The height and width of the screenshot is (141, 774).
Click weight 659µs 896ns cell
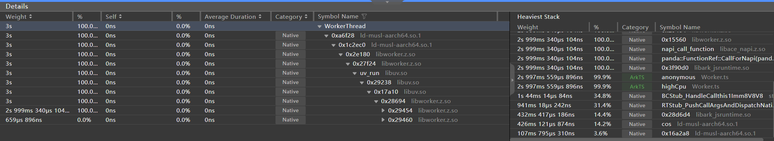[24, 120]
